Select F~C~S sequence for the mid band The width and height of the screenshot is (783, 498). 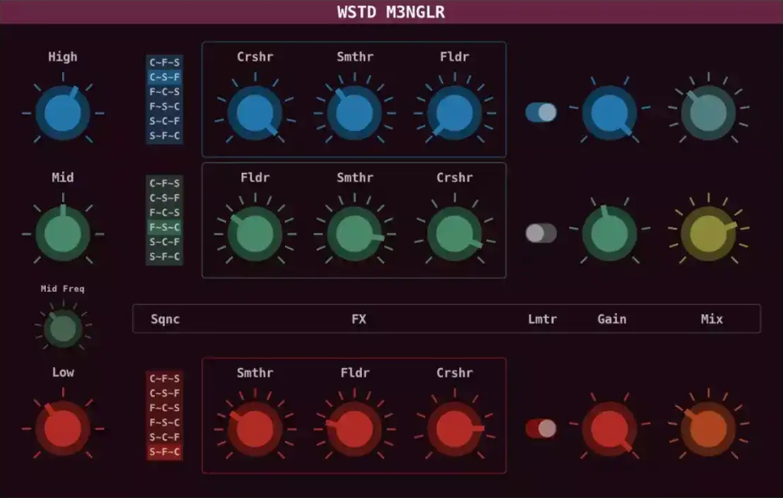click(165, 211)
